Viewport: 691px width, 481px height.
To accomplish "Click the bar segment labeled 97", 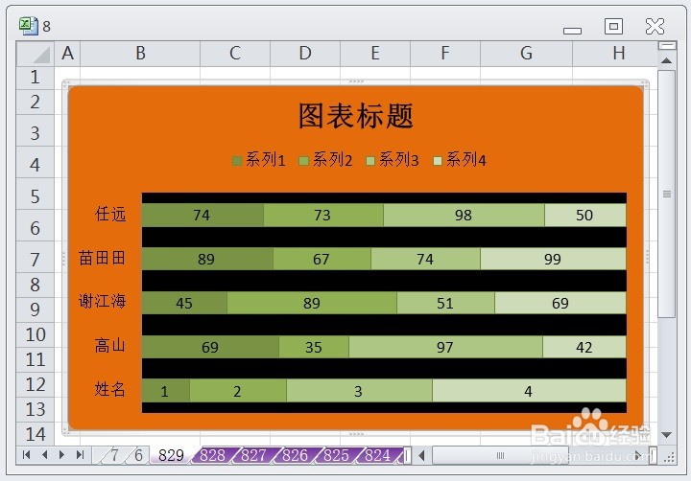I will [446, 347].
